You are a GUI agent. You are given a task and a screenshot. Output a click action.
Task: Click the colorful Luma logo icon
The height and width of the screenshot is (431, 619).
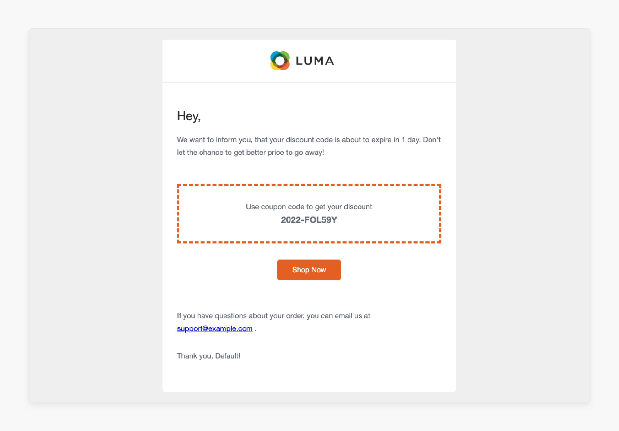pyautogui.click(x=280, y=61)
